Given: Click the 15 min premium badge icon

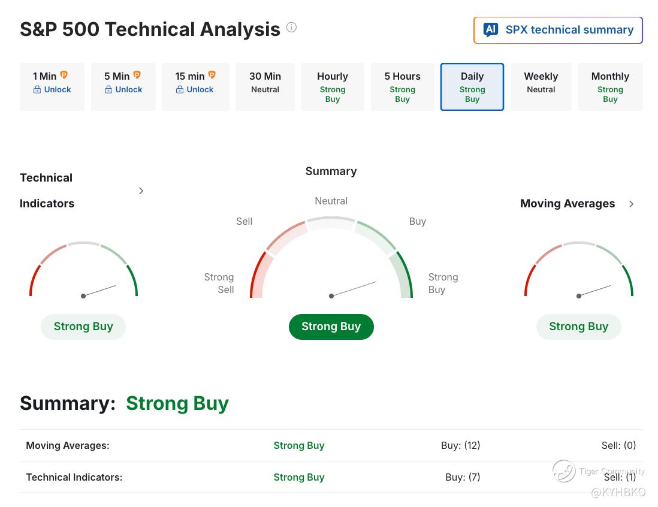Looking at the screenshot, I should [x=212, y=75].
